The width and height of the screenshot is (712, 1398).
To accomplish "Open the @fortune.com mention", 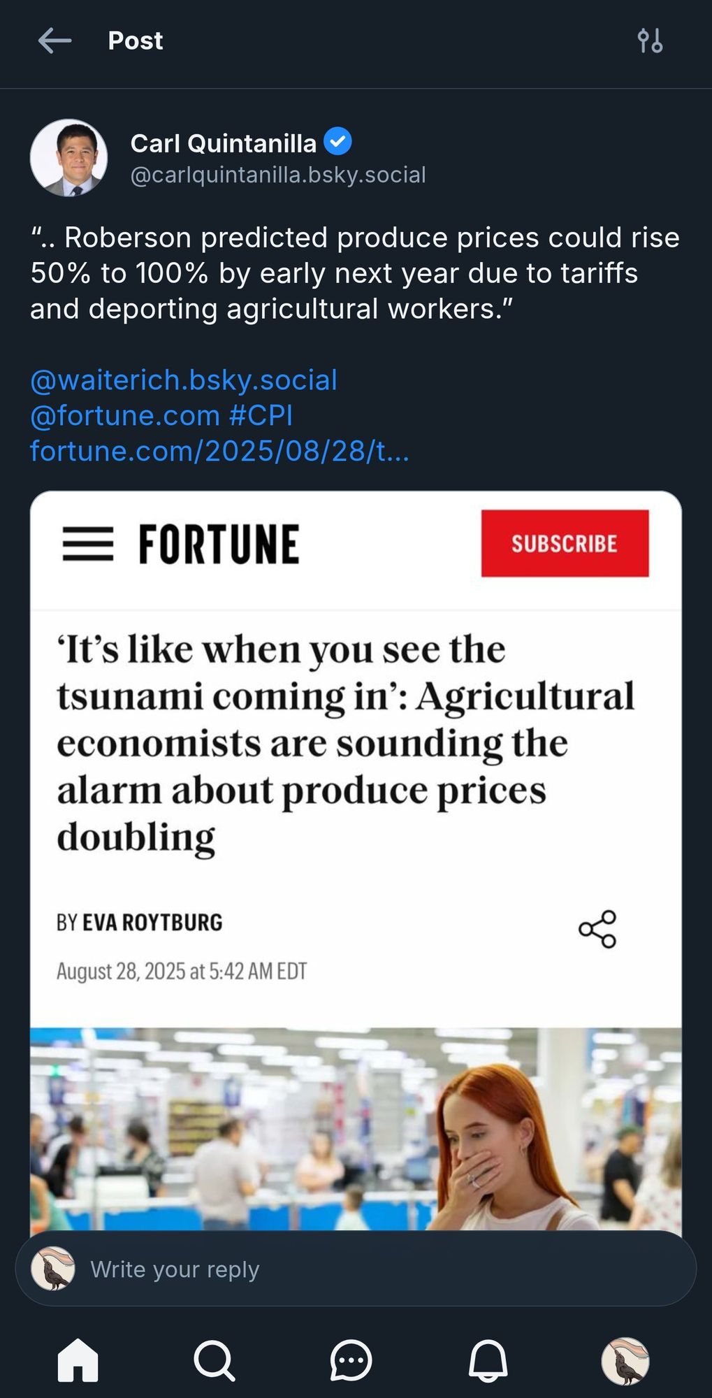I will coord(125,415).
